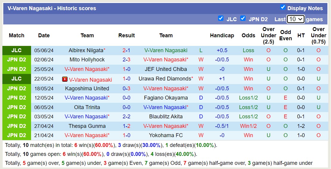Click the Odds column header
Image resolution: width=331 pixels, height=169 pixels.
(x=248, y=35)
